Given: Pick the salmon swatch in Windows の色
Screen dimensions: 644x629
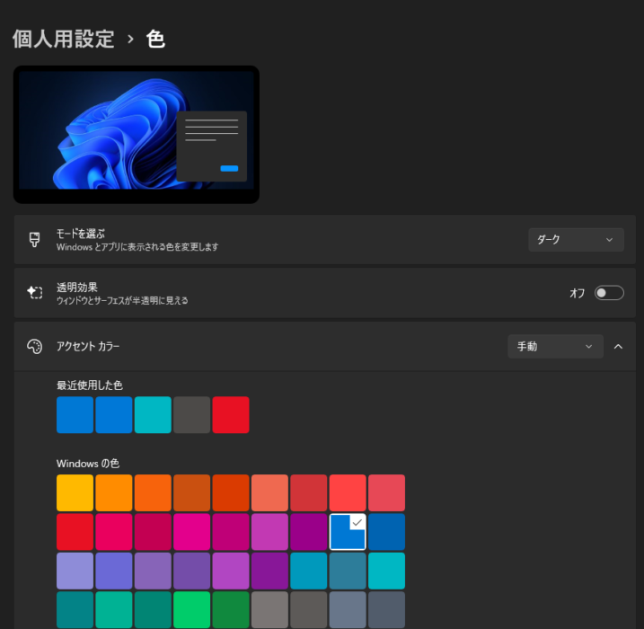Looking at the screenshot, I should (x=269, y=492).
